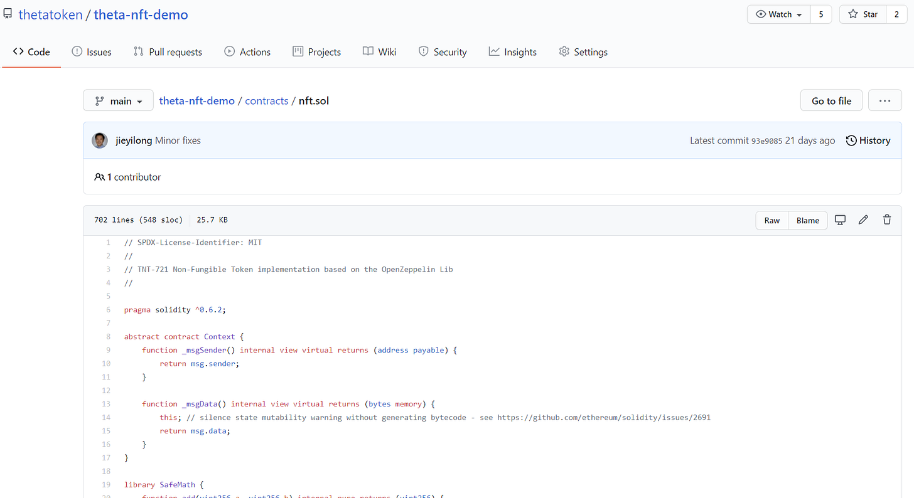914x498 pixels.
Task: Click the 25.7 KB file size text
Action: point(212,220)
